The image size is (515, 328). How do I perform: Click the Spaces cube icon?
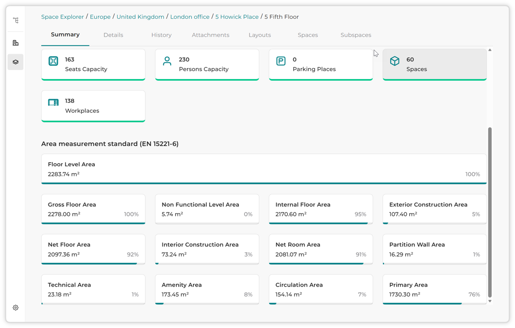coord(395,61)
